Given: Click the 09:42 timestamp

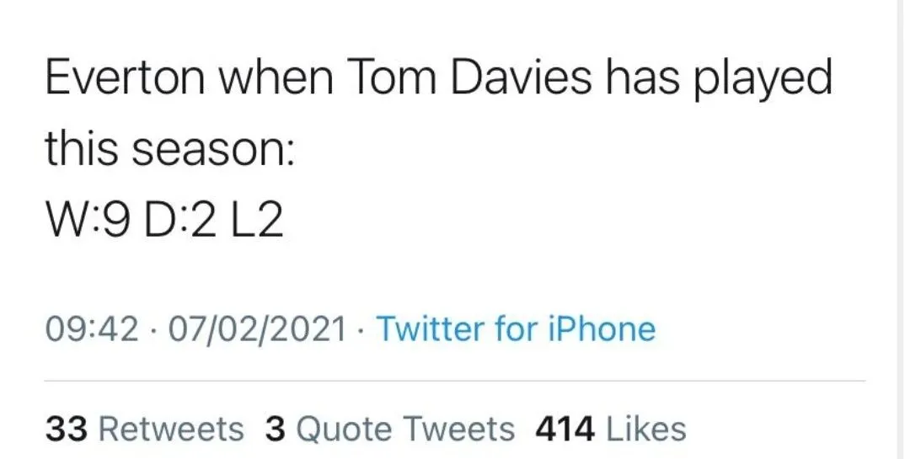Looking at the screenshot, I should click(x=90, y=328).
